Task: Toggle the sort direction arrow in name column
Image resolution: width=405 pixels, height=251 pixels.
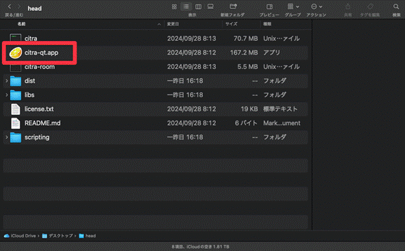Action: click(159, 25)
